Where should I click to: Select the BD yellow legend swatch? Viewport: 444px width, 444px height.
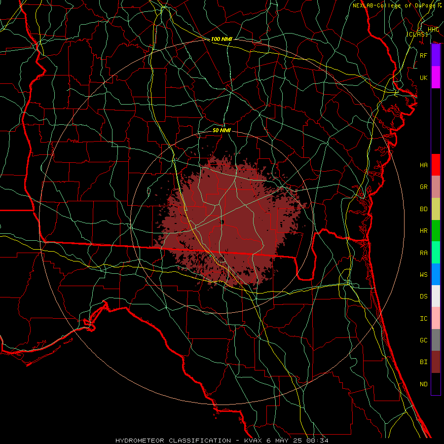point(436,209)
